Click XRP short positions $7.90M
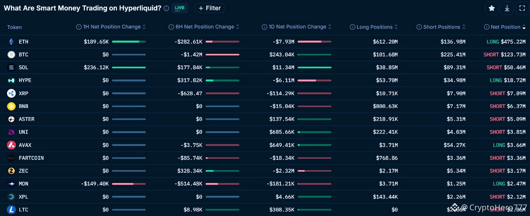This screenshot has width=530, height=216. coord(456,94)
